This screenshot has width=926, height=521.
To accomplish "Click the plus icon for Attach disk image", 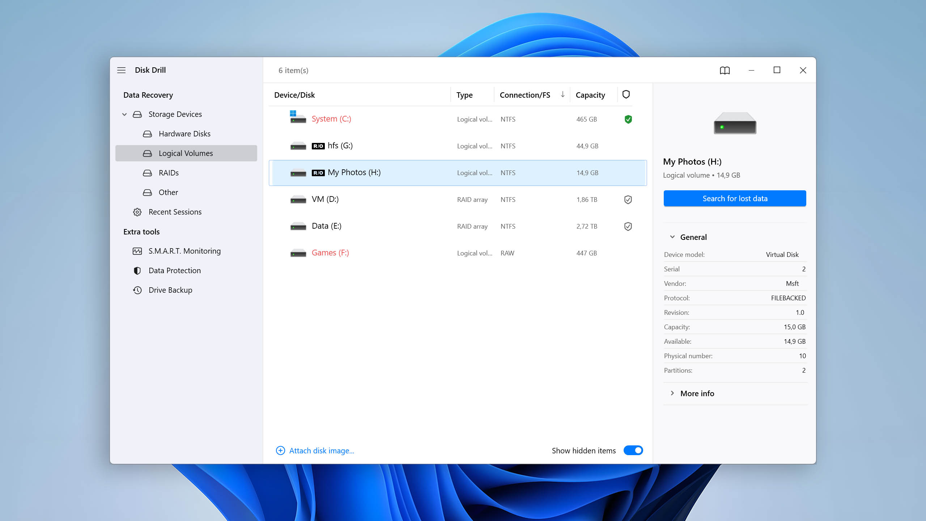I will coord(280,450).
